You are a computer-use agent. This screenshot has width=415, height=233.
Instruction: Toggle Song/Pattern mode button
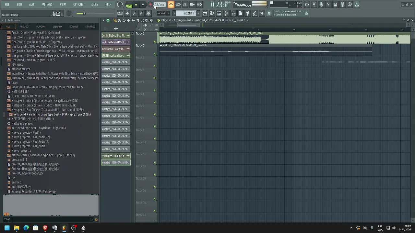point(129,5)
